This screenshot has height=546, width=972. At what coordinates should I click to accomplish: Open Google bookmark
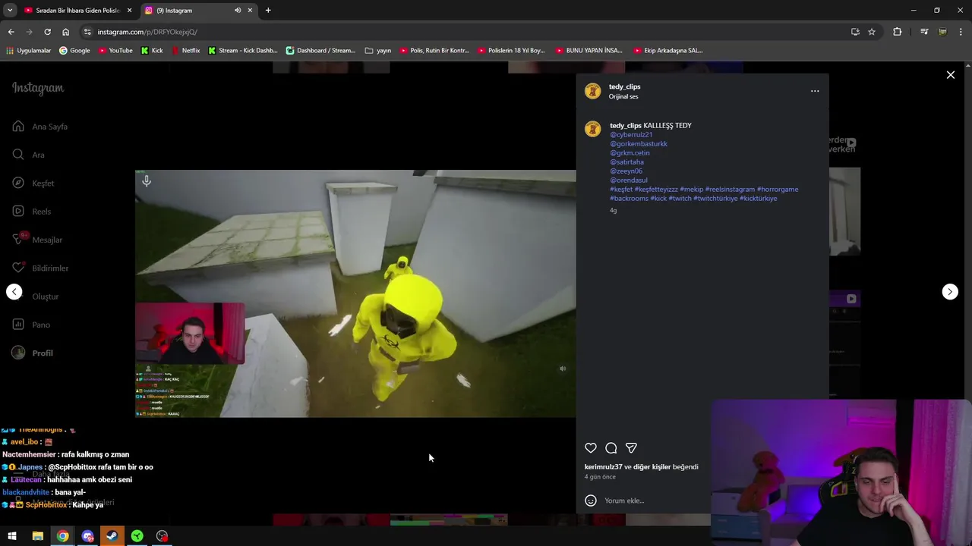pyautogui.click(x=74, y=51)
